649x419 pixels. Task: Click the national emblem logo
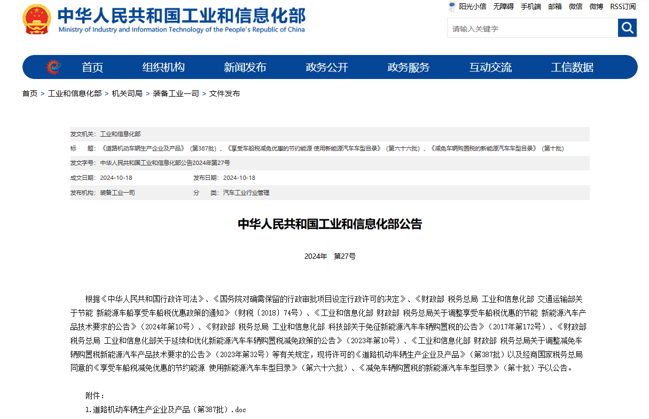coord(37,20)
